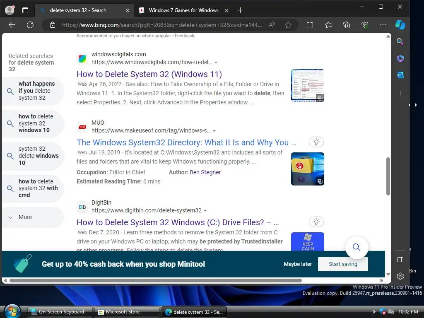The height and width of the screenshot is (318, 424).
Task: Add an app to the sidebar
Action: click(x=400, y=93)
